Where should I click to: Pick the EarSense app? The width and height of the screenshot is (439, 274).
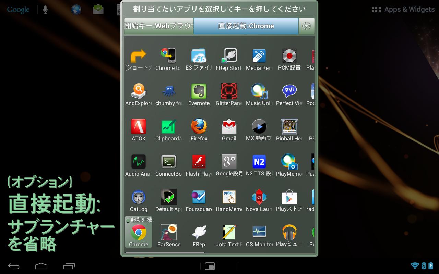tap(169, 232)
